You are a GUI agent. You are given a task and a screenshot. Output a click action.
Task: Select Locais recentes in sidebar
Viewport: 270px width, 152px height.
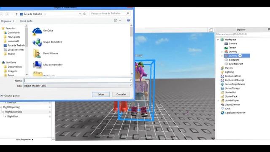point(14,50)
